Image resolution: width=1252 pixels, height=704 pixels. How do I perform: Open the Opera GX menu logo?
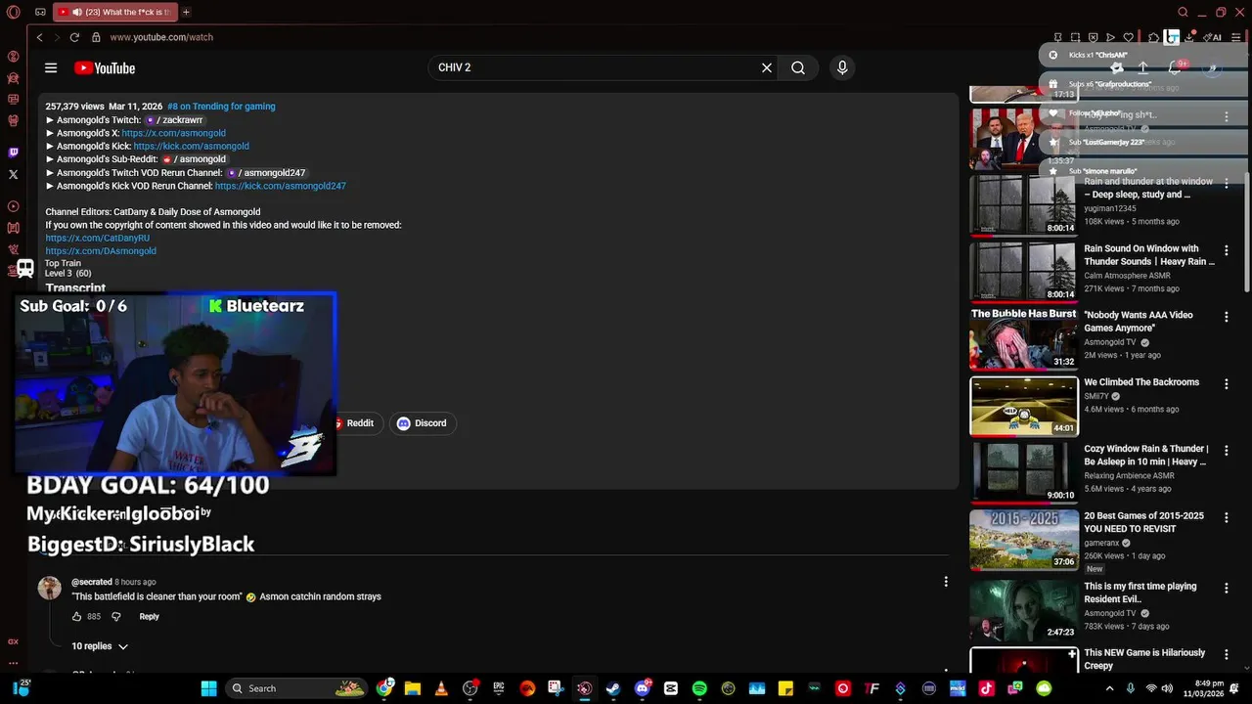point(13,12)
